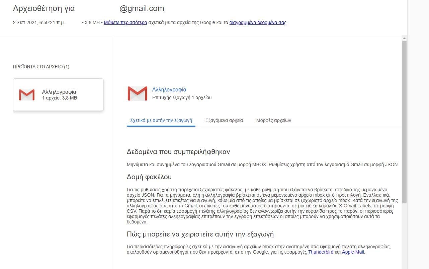This screenshot has width=429, height=269.
Task: Click the vertical scrollbar thumb
Action: point(404,121)
